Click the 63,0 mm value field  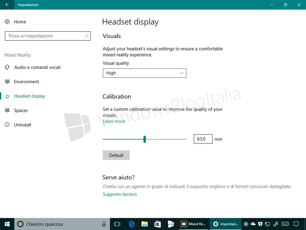[x=203, y=139]
